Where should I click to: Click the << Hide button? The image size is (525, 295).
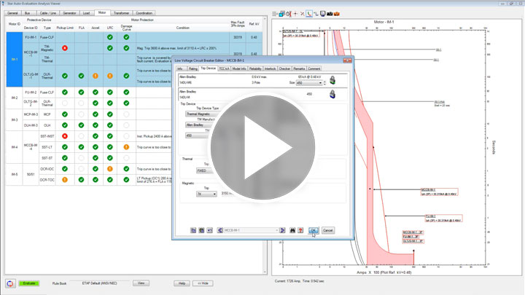coord(206,283)
